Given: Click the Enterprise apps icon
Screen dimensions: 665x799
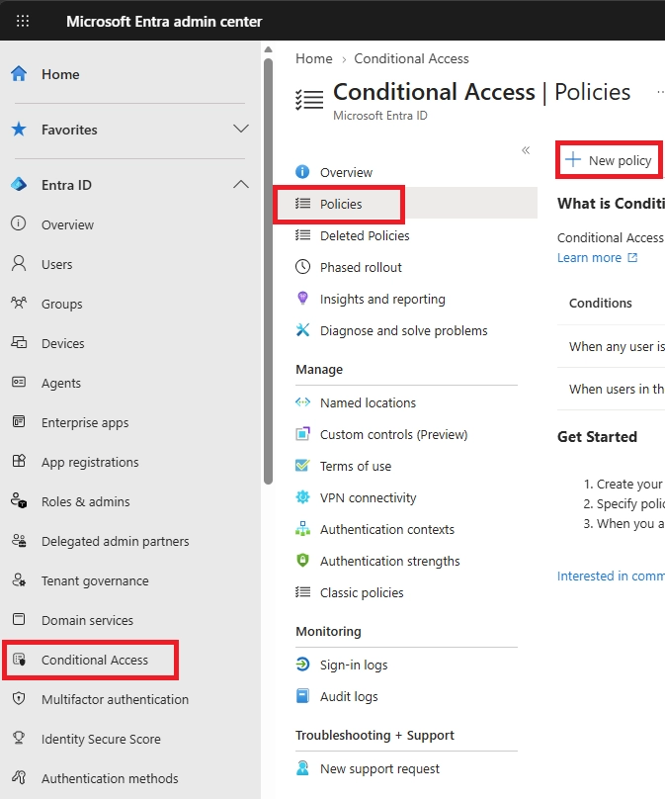Looking at the screenshot, I should click(19, 422).
